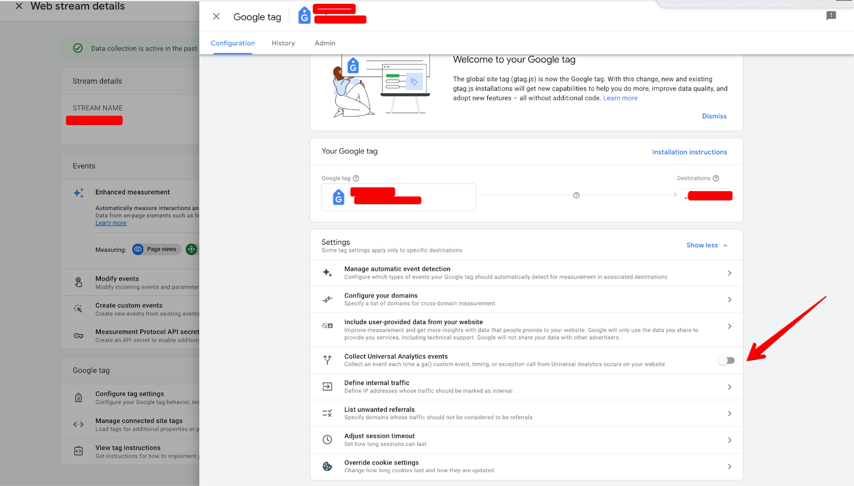Expand Manage automatic event detection chevron
This screenshot has width=854, height=486.
pyautogui.click(x=730, y=273)
